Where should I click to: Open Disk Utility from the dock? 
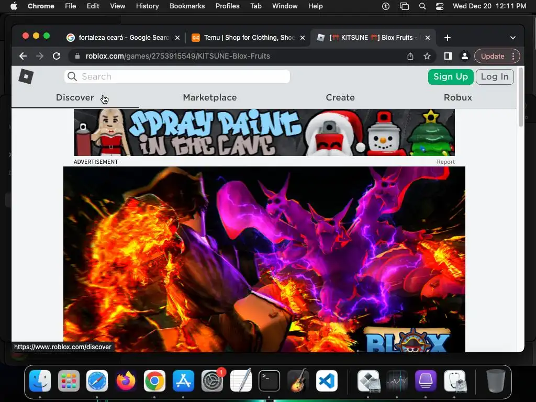455,381
